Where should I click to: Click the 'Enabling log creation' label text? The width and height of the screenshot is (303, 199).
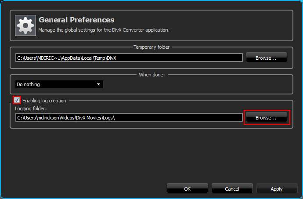(44, 101)
